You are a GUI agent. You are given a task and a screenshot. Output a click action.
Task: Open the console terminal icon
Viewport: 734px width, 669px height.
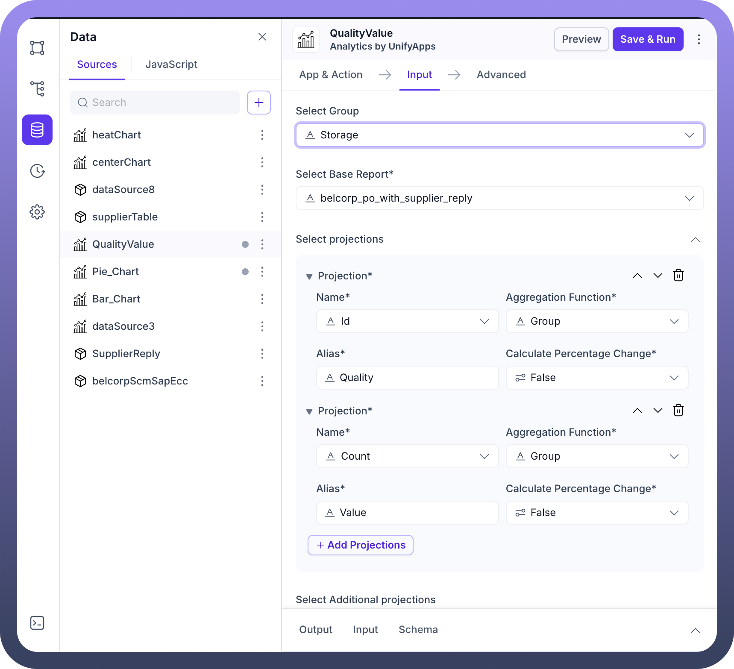pyautogui.click(x=37, y=623)
